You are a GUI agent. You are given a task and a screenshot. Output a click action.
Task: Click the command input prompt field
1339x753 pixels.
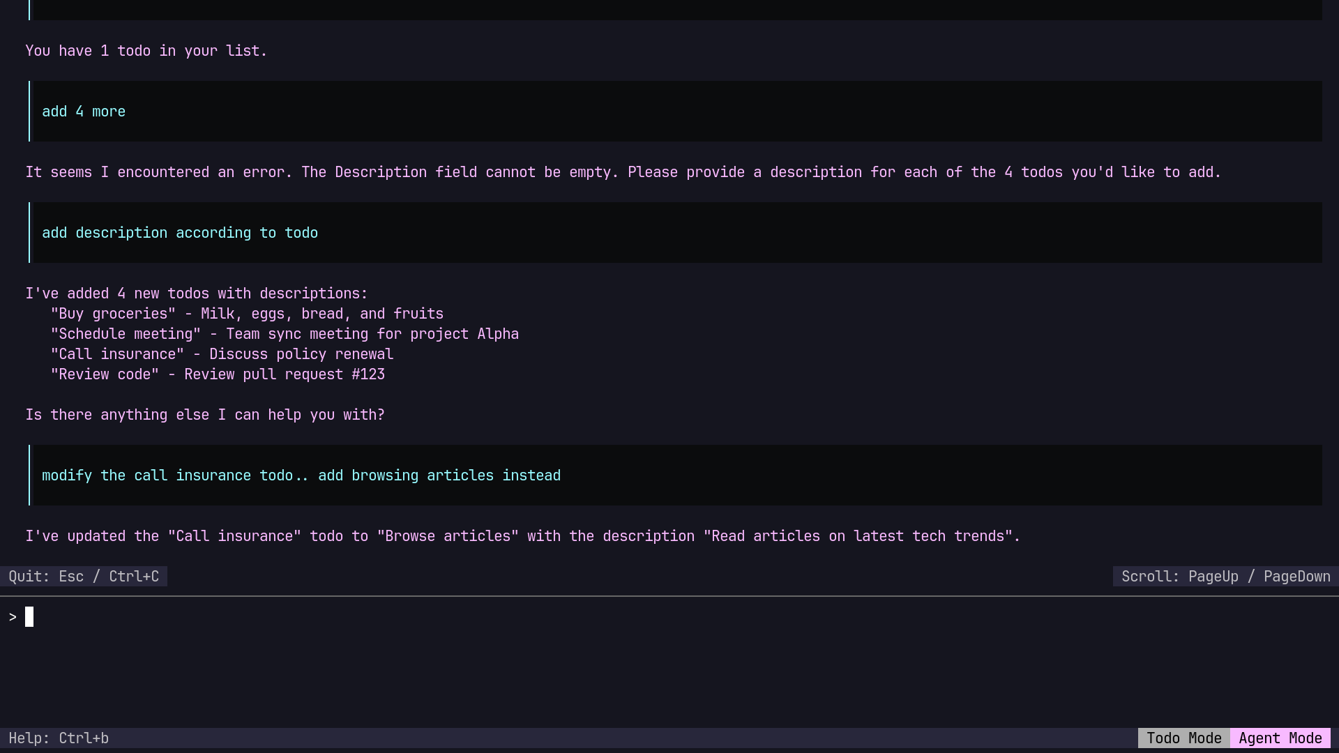[669, 618]
